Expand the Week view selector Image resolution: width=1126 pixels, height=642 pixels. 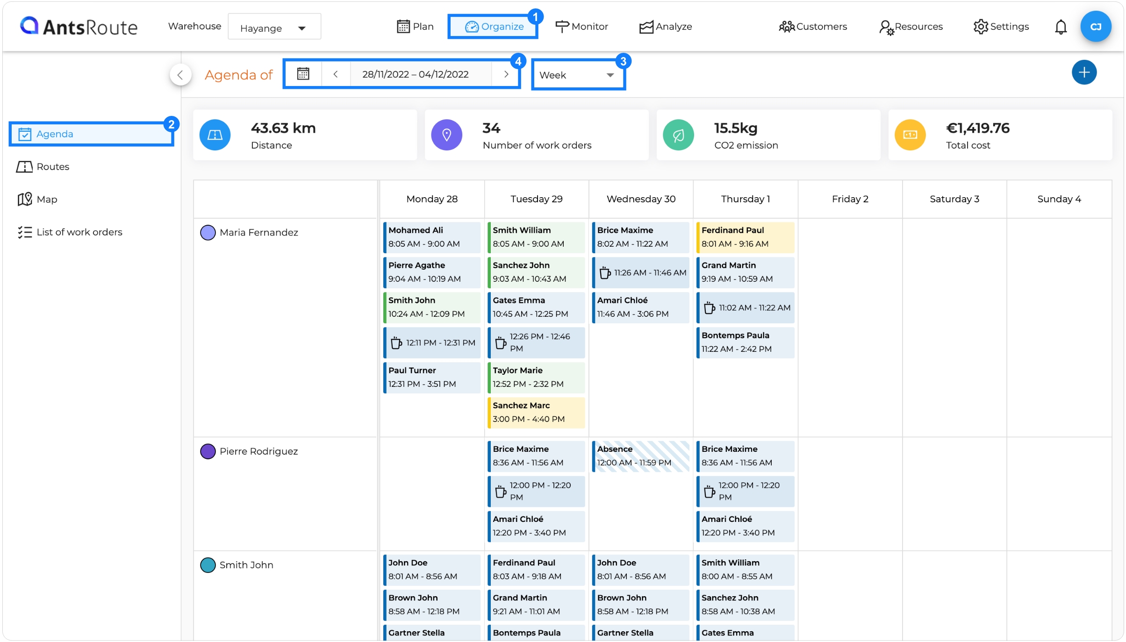click(577, 74)
